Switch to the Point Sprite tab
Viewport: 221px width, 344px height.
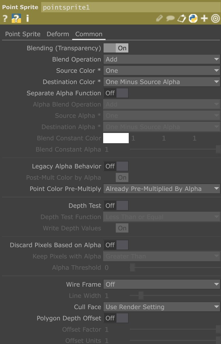23,34
